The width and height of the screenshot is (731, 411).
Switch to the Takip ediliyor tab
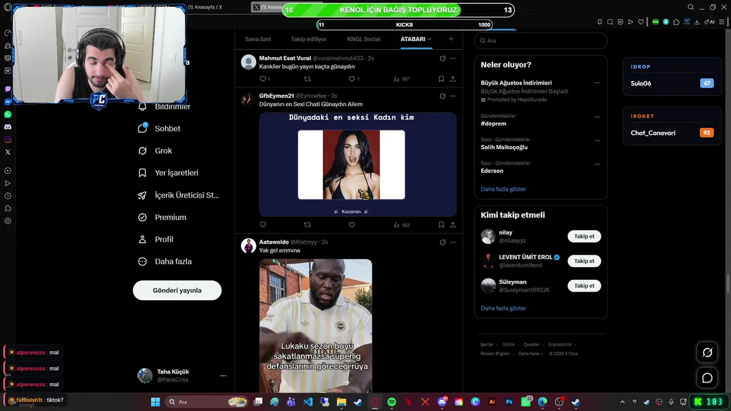pyautogui.click(x=309, y=39)
